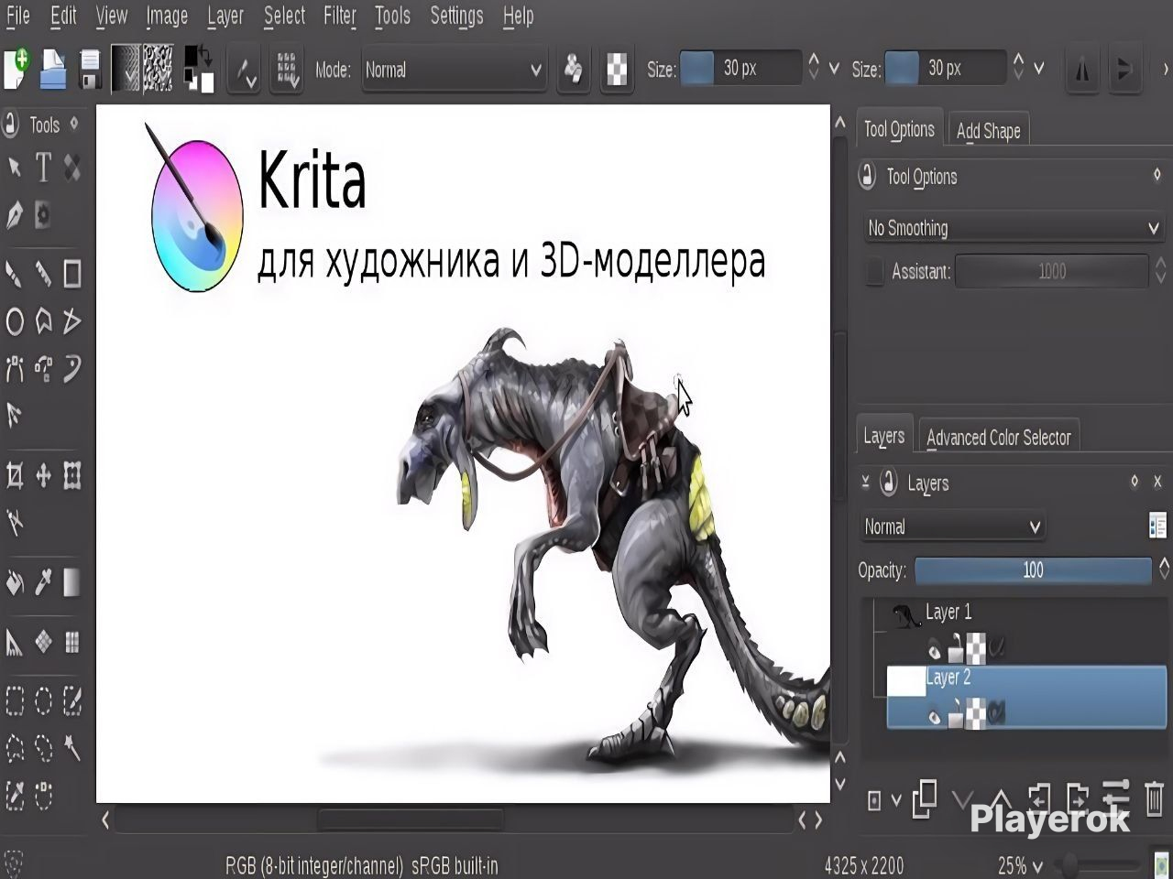The width and height of the screenshot is (1173, 879).
Task: Open the Filter menu
Action: 339,16
